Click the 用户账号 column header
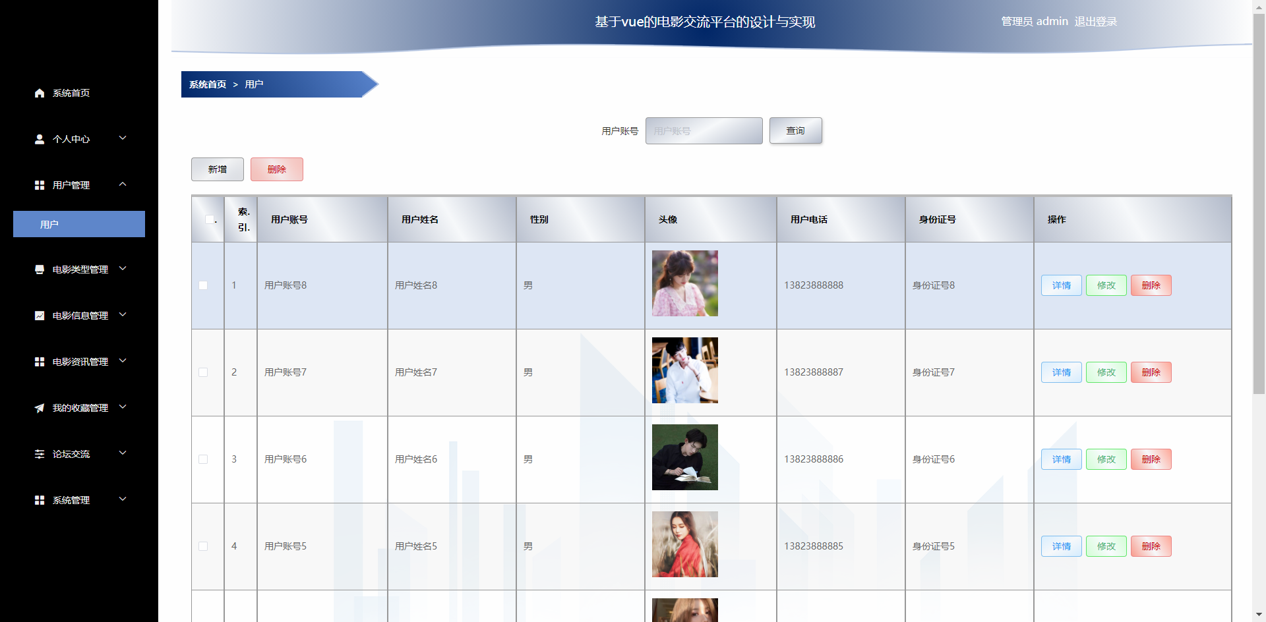 [x=322, y=219]
